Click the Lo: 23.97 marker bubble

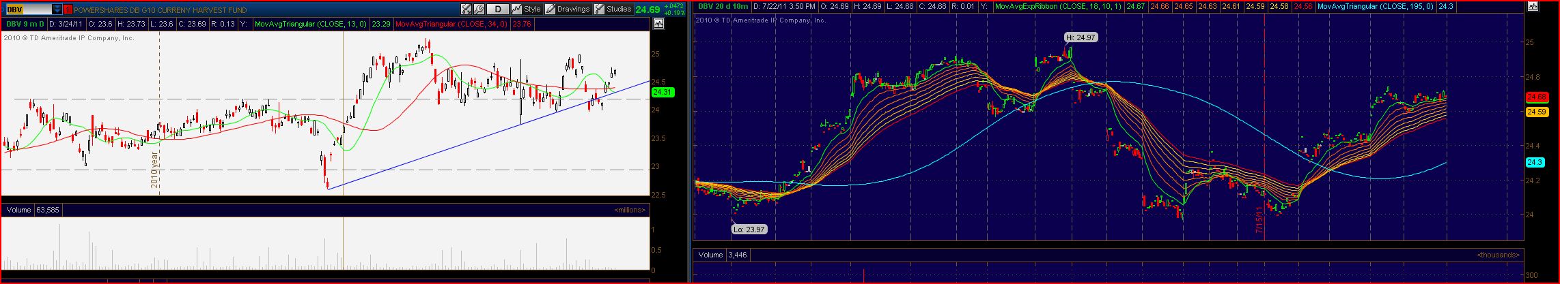(749, 230)
